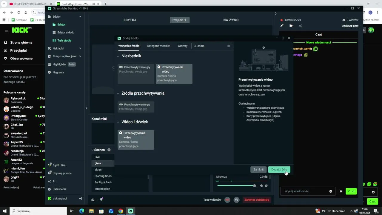
Task: Click the green Czat send button
Action: point(351,191)
